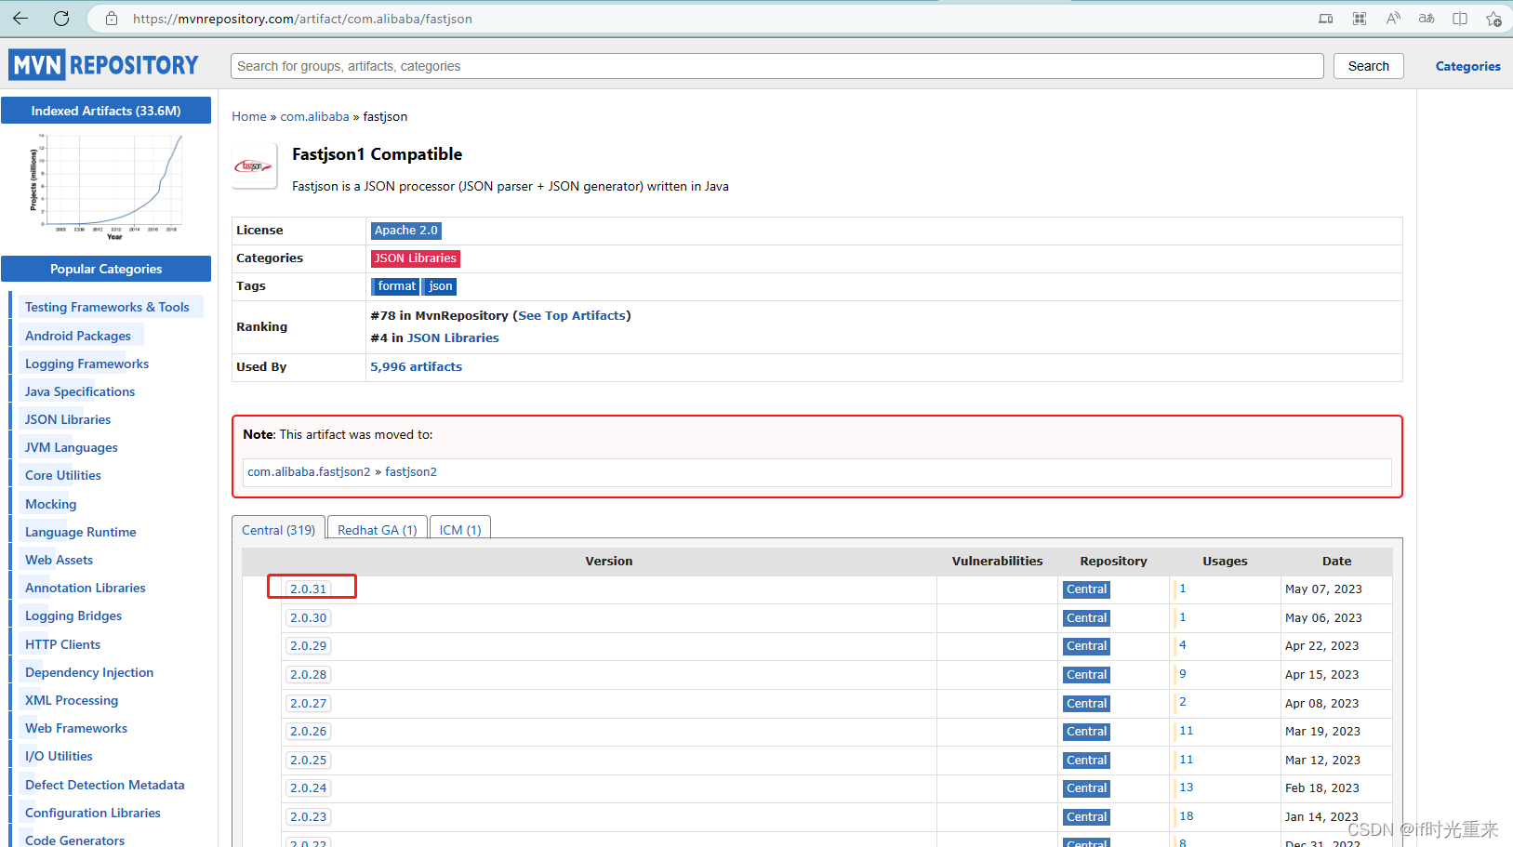Open Testing Frameworks & Tools category

(107, 307)
